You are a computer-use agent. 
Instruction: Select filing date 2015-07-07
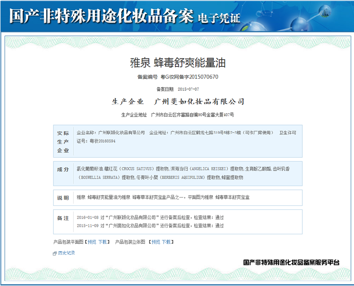(188, 89)
